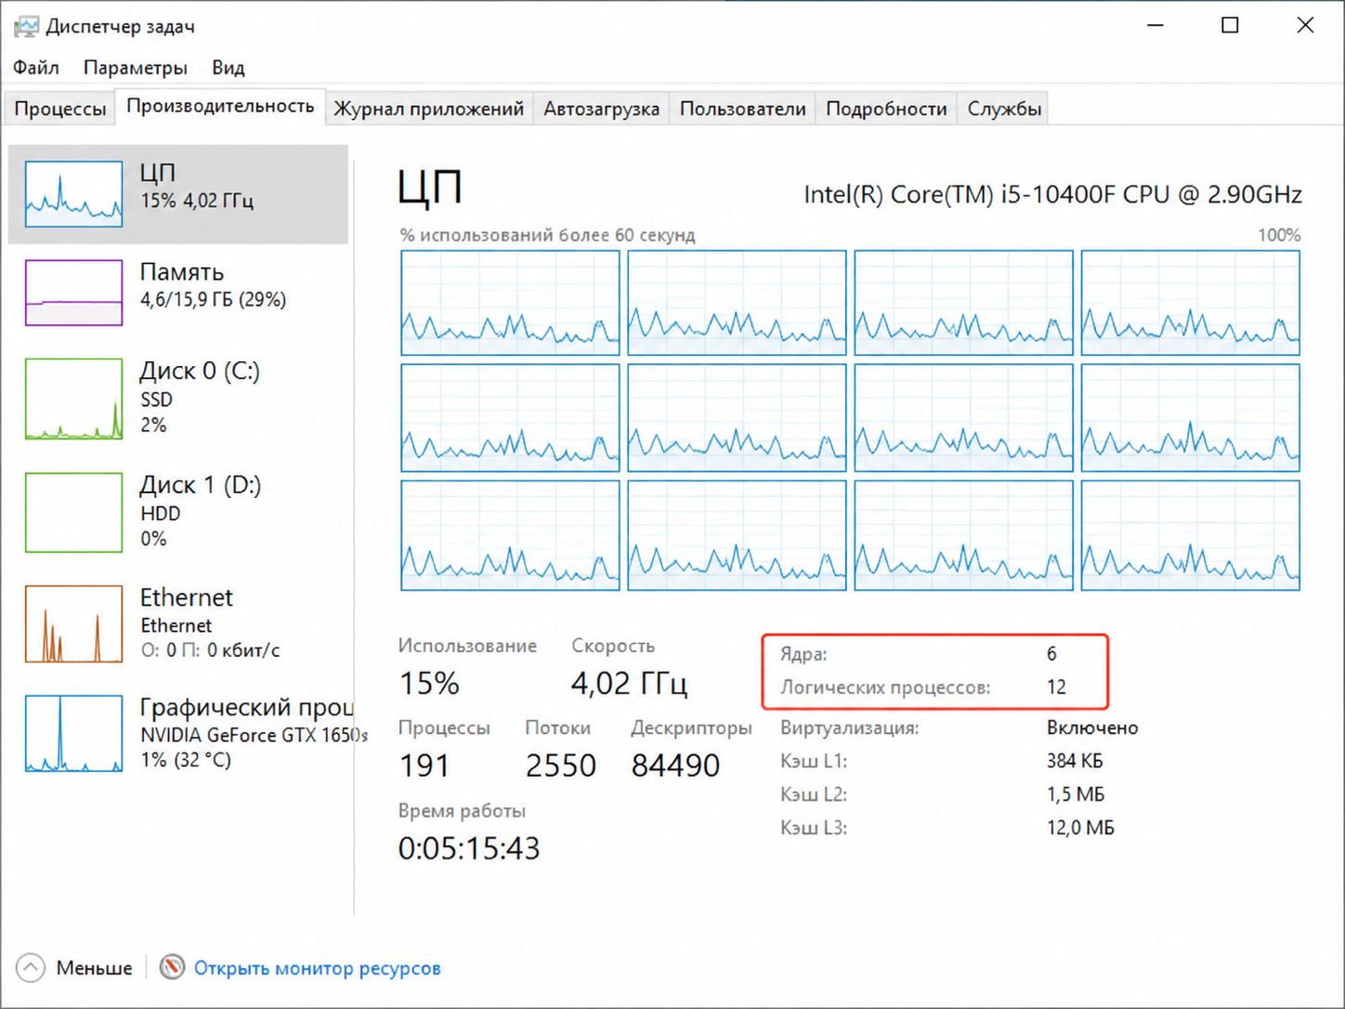The image size is (1345, 1009).
Task: Minimize the Диспетчер задач window
Action: [x=1156, y=26]
